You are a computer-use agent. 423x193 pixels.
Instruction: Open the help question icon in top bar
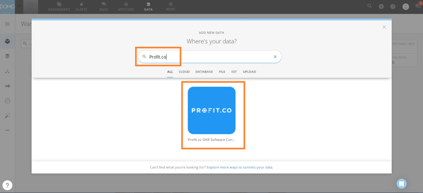click(x=393, y=6)
